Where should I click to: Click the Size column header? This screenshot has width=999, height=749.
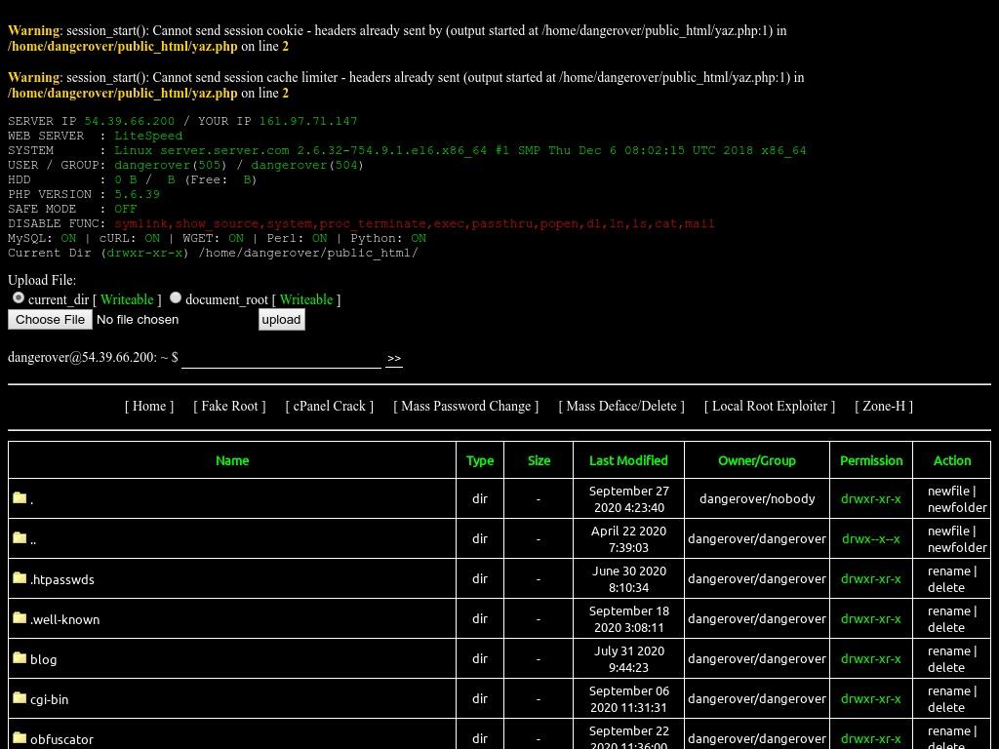click(x=539, y=460)
